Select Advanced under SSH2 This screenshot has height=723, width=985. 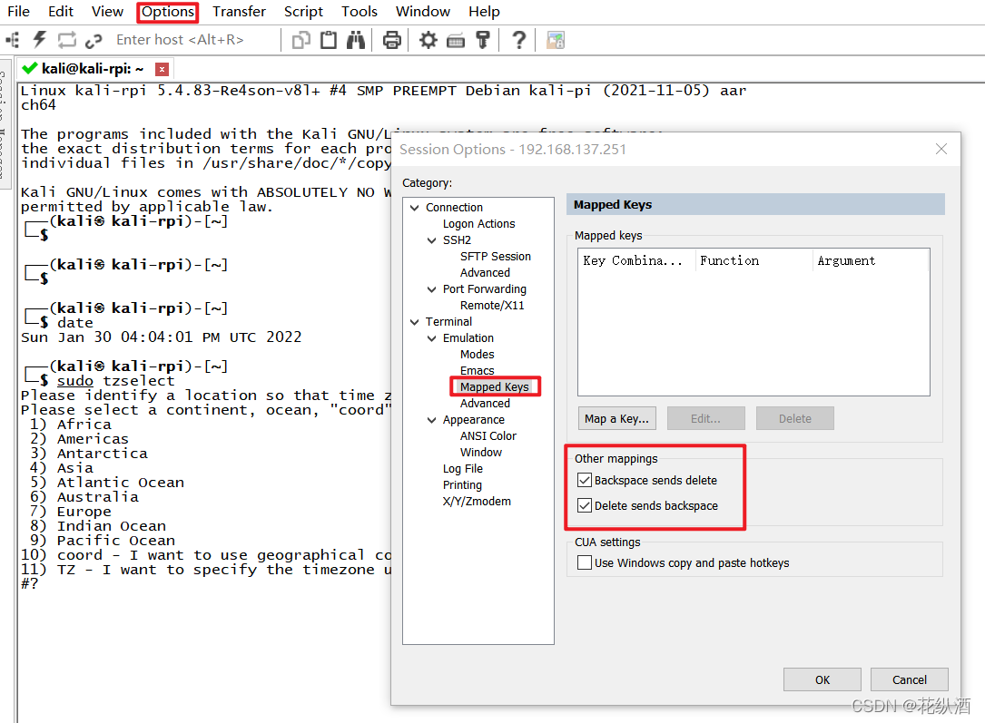485,273
